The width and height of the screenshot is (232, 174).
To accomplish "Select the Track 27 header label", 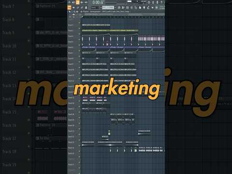I will coord(71,165).
